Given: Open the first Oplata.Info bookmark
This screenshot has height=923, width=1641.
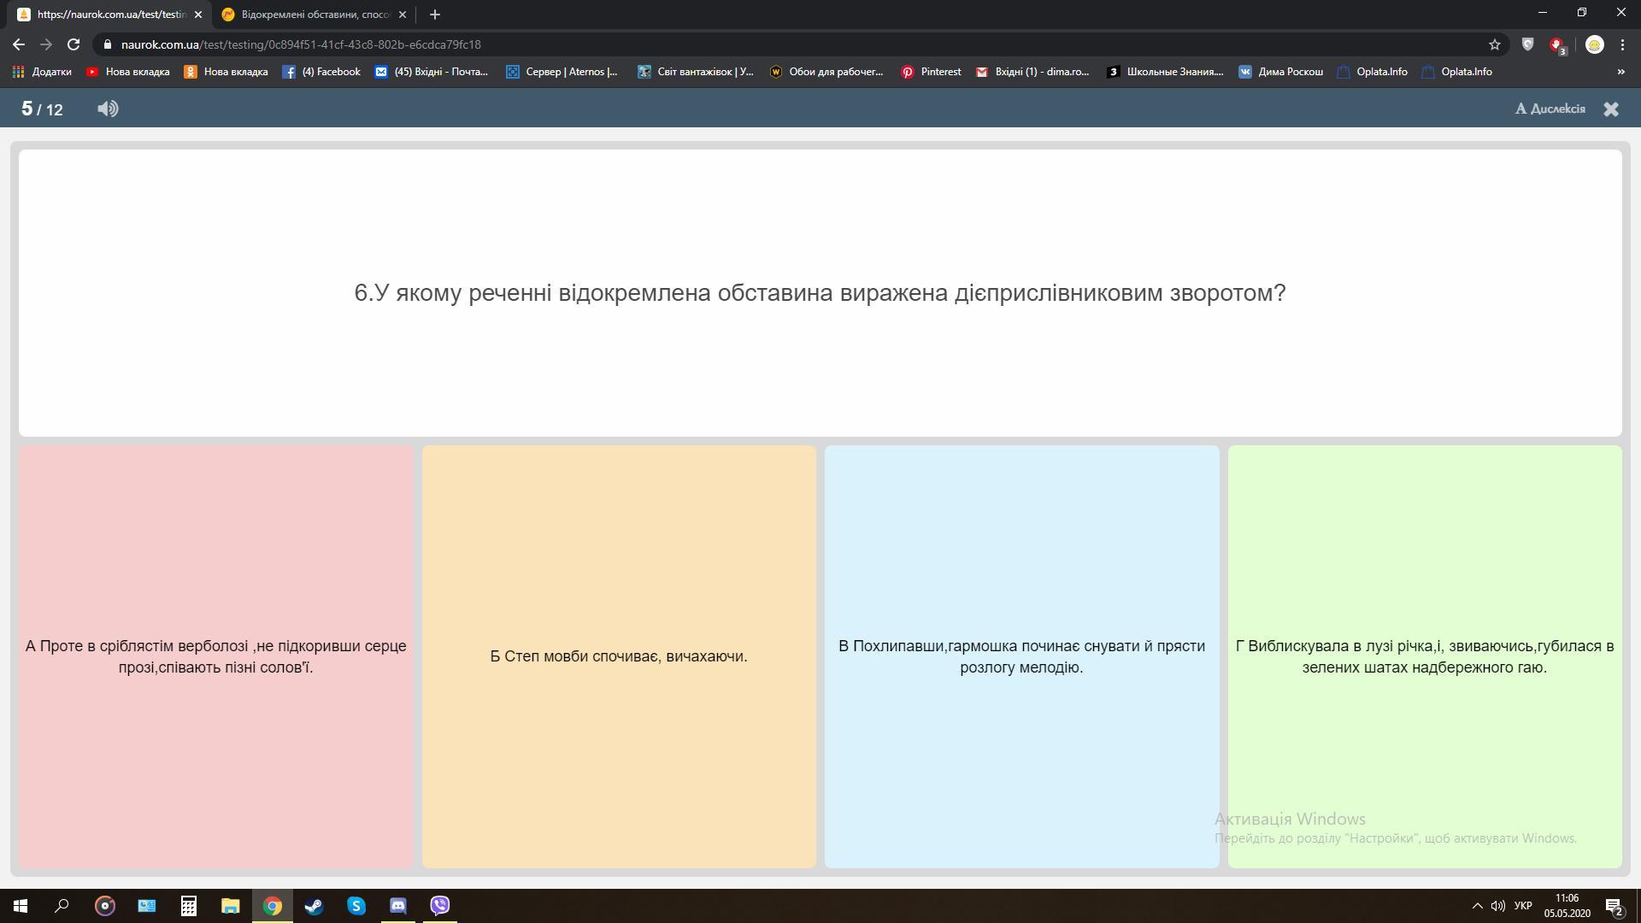Looking at the screenshot, I should point(1372,72).
